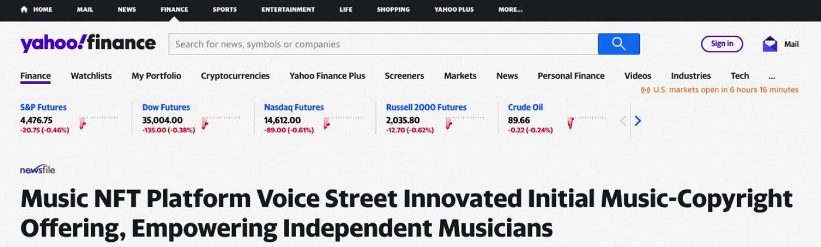821x247 pixels.
Task: Open the My Portfolio tab
Action: point(157,76)
